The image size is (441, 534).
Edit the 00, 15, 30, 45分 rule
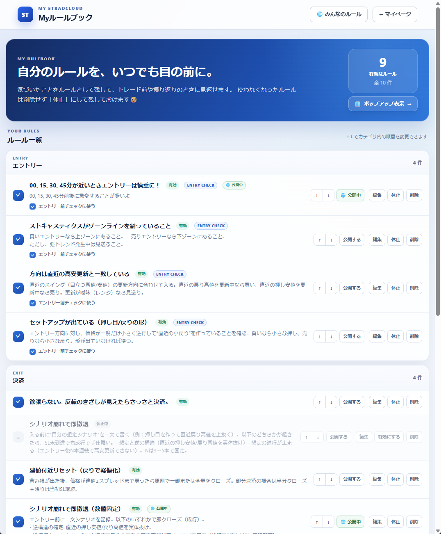tap(377, 196)
